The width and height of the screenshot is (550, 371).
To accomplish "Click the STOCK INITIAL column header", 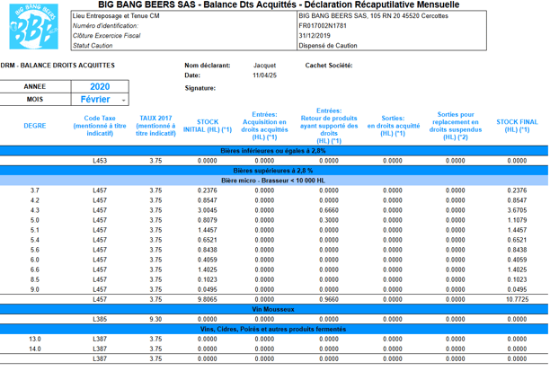I will coord(208,126).
